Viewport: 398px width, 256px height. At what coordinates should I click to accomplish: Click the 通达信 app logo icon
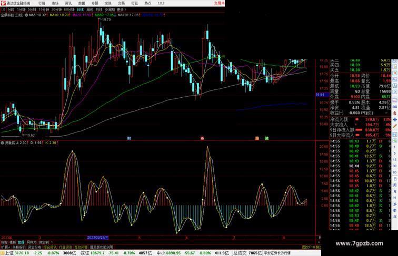pos(3,3)
